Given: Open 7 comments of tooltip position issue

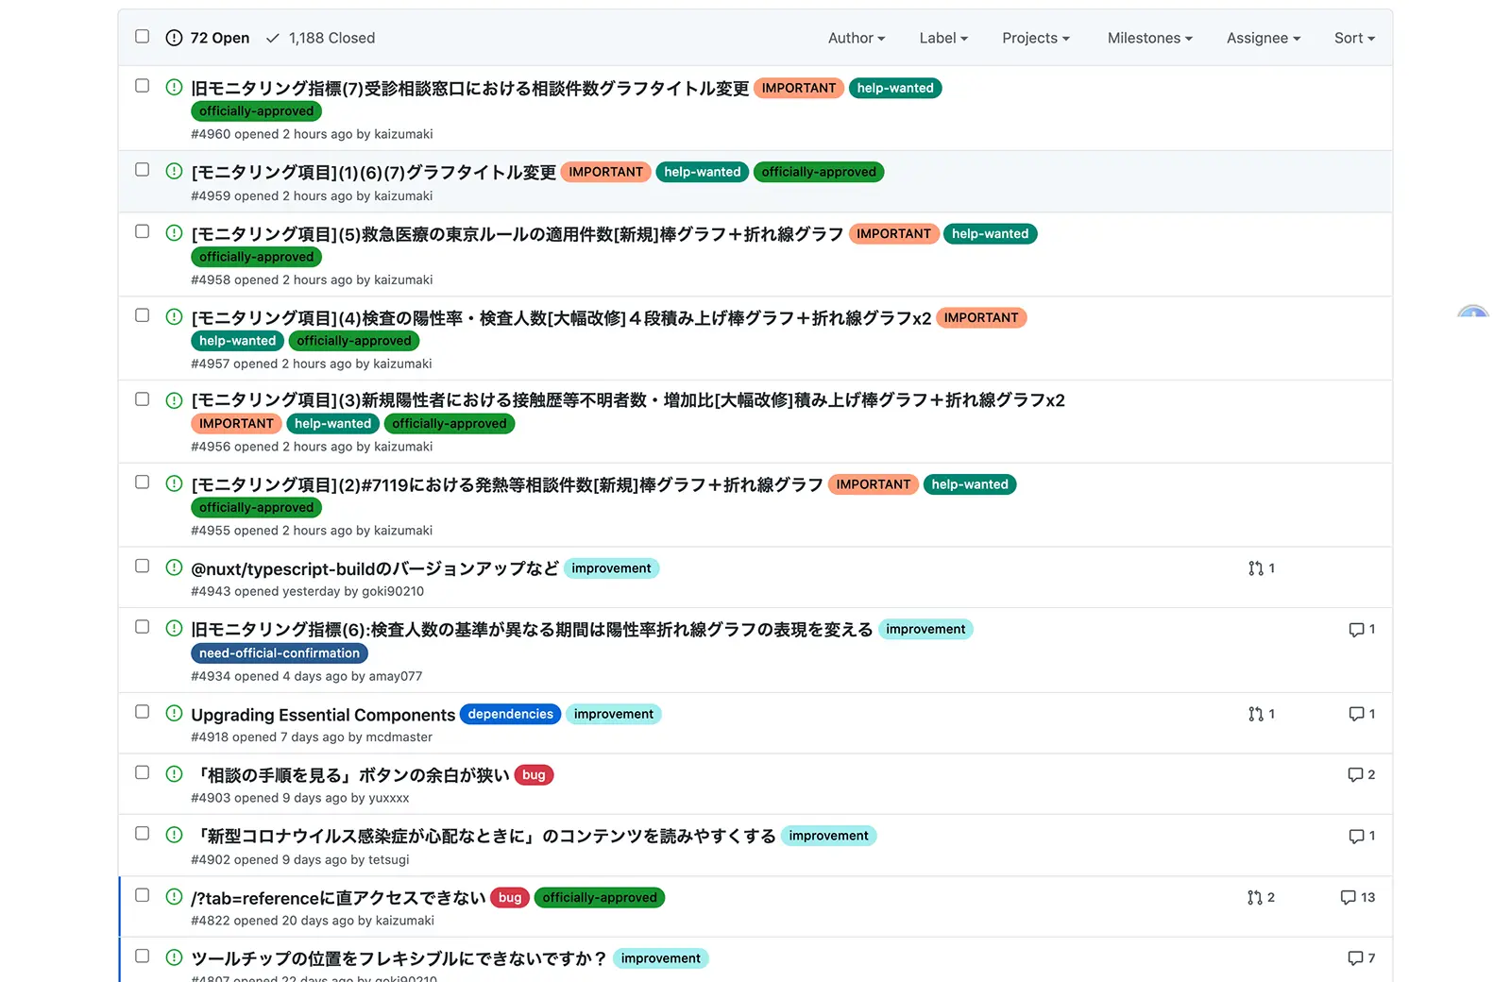Looking at the screenshot, I should point(1362,958).
